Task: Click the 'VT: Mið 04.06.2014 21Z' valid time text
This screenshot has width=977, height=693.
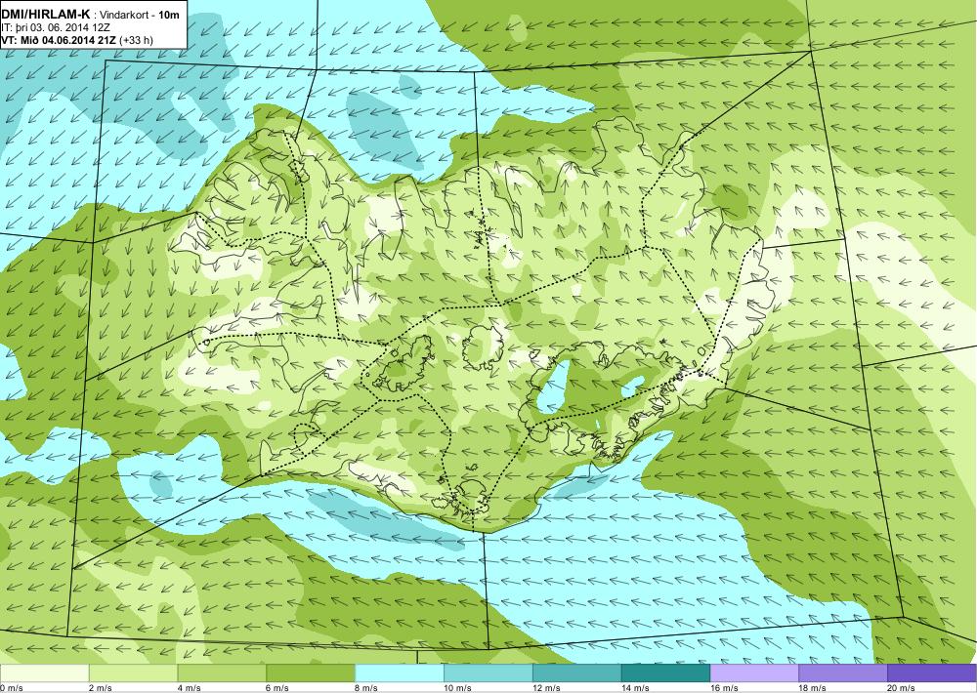Action: pos(59,40)
